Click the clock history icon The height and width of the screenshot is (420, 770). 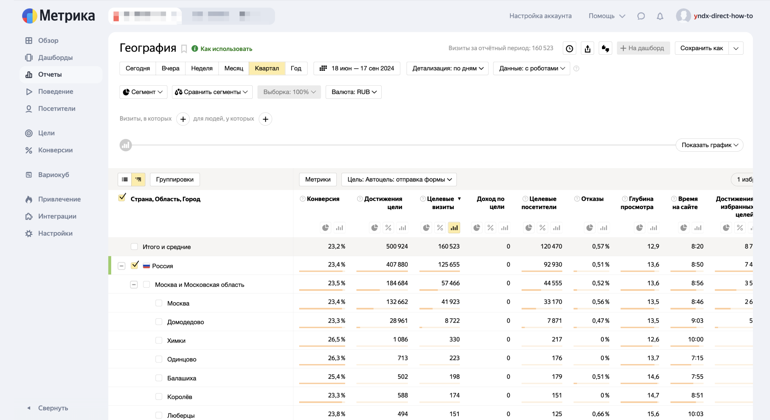coord(569,49)
